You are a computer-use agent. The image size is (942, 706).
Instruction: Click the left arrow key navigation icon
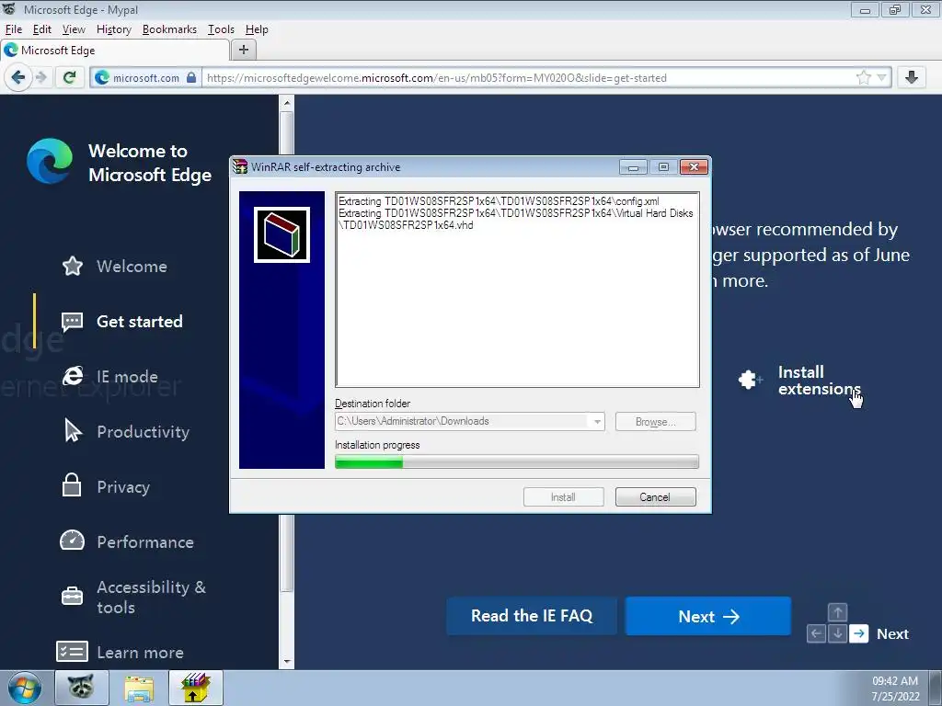tap(816, 633)
